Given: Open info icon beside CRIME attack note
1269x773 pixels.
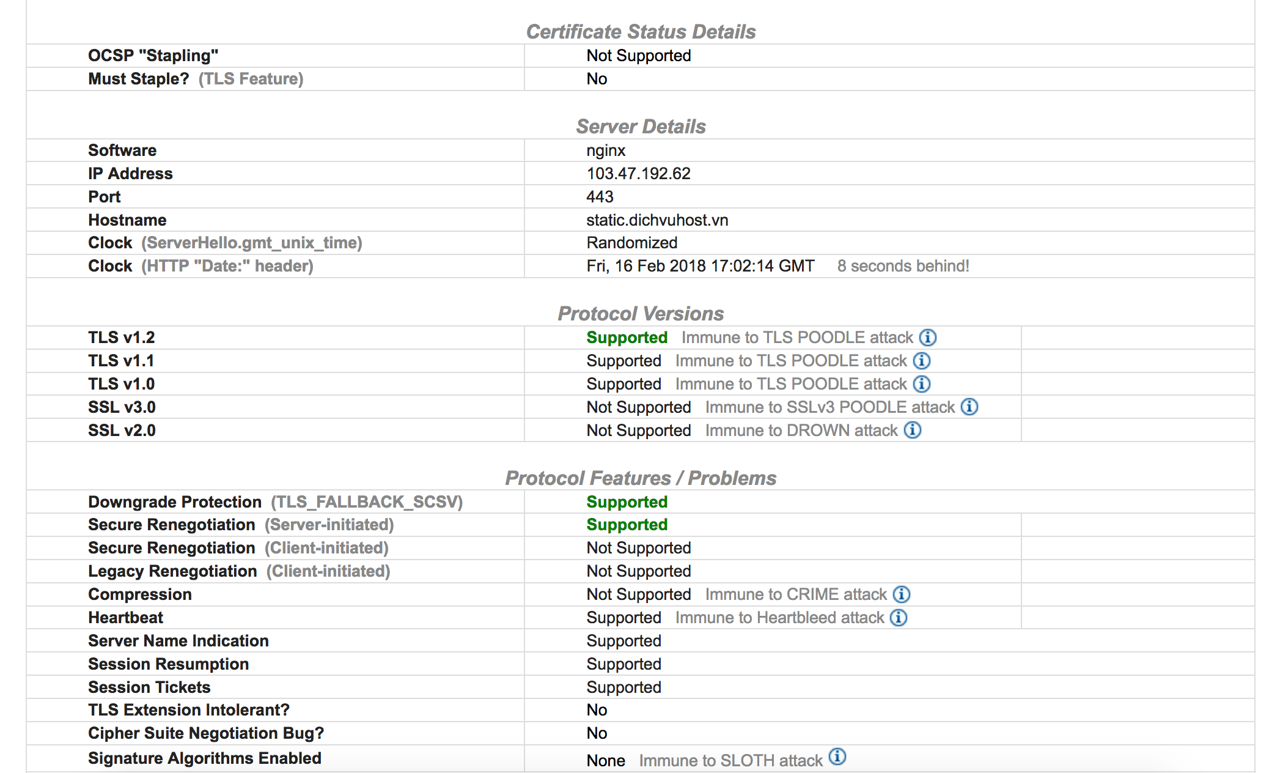Looking at the screenshot, I should point(900,594).
